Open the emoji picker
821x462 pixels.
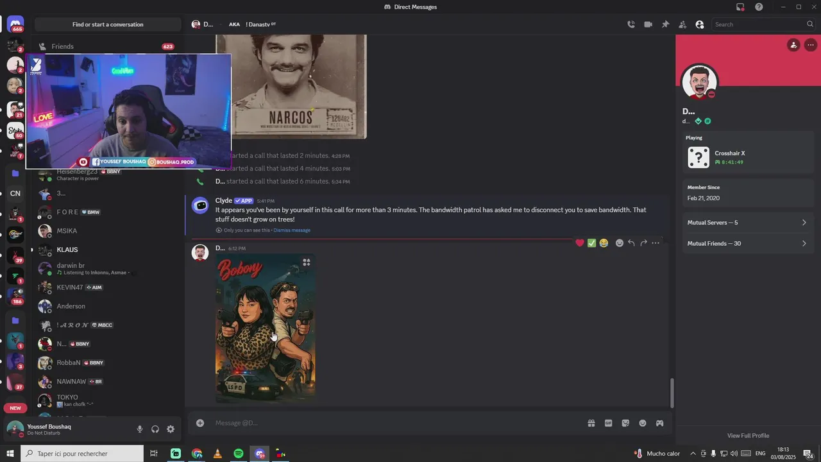(x=643, y=423)
